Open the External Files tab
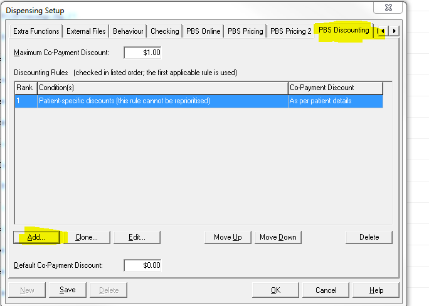The width and height of the screenshot is (429, 306). (86, 31)
